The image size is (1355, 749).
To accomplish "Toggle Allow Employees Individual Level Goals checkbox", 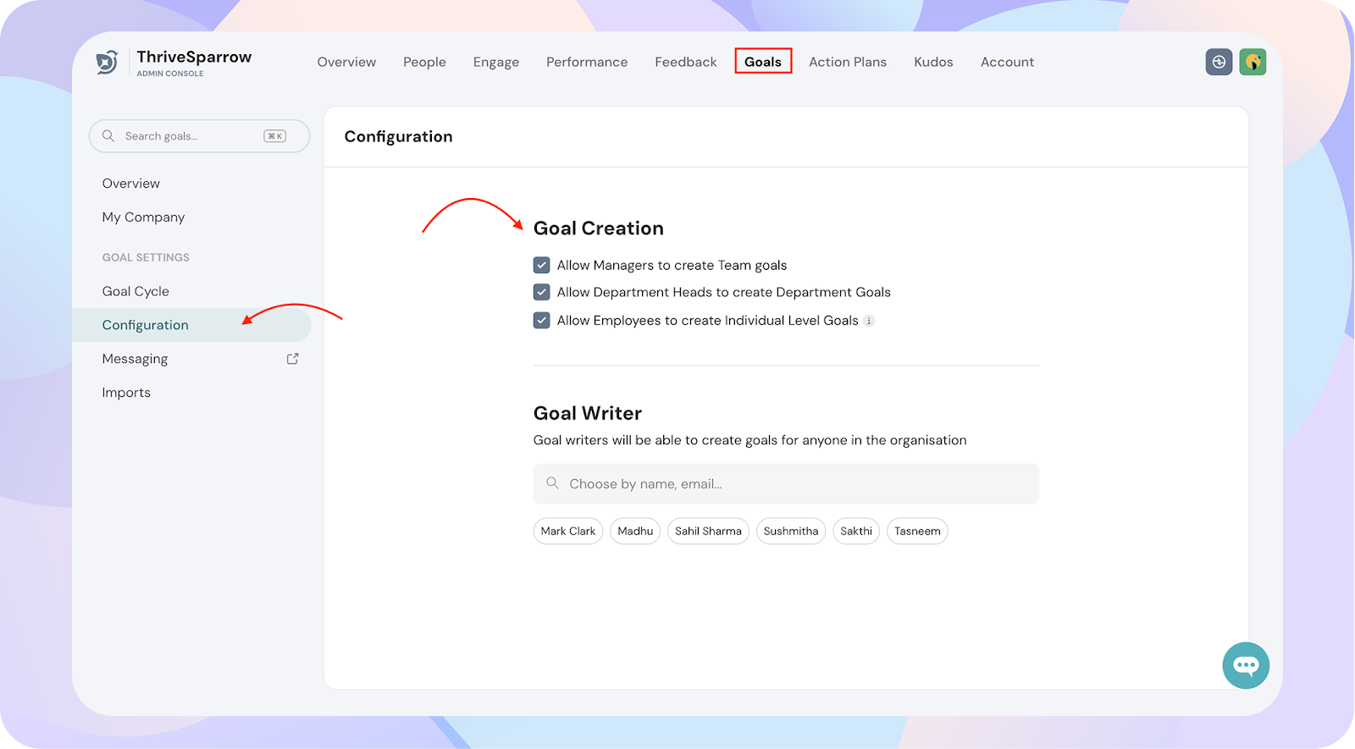I will point(542,320).
